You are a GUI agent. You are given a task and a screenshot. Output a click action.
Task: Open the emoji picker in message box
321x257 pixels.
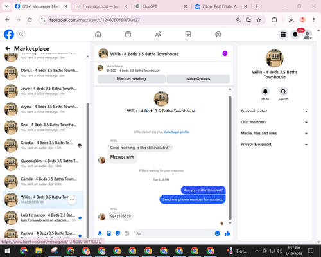(217, 233)
